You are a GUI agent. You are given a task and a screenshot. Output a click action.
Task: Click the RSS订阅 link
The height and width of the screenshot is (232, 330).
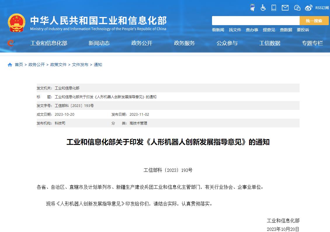(x=322, y=8)
